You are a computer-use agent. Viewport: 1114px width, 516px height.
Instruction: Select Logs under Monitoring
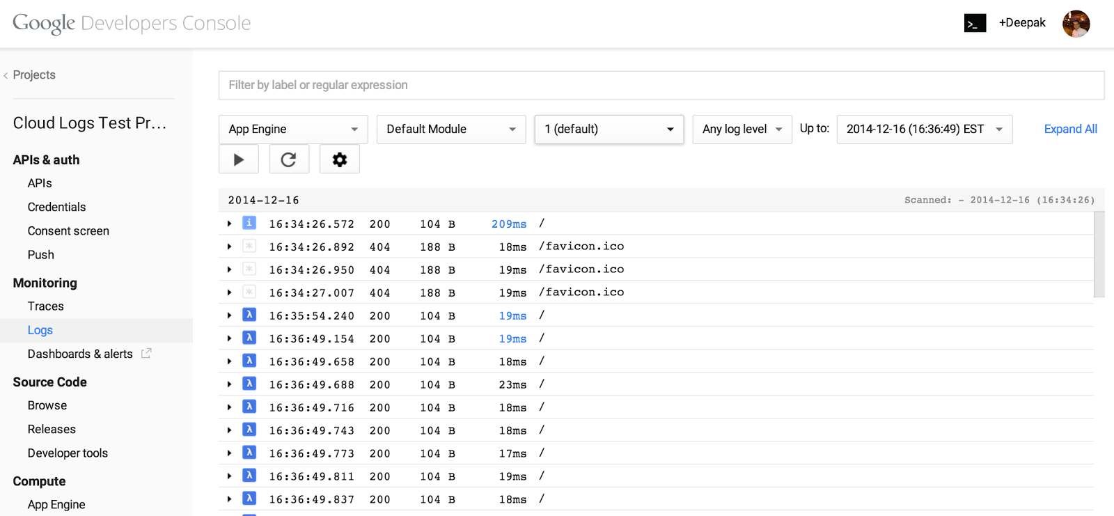point(40,330)
